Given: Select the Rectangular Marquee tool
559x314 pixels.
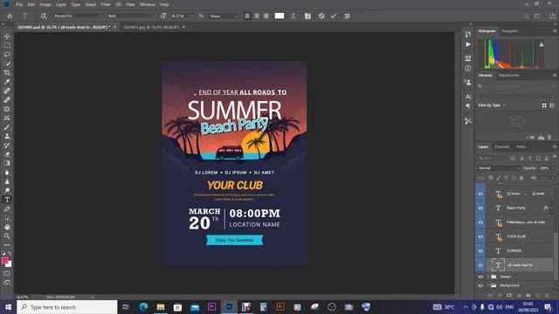Looking at the screenshot, I should pos(7,45).
